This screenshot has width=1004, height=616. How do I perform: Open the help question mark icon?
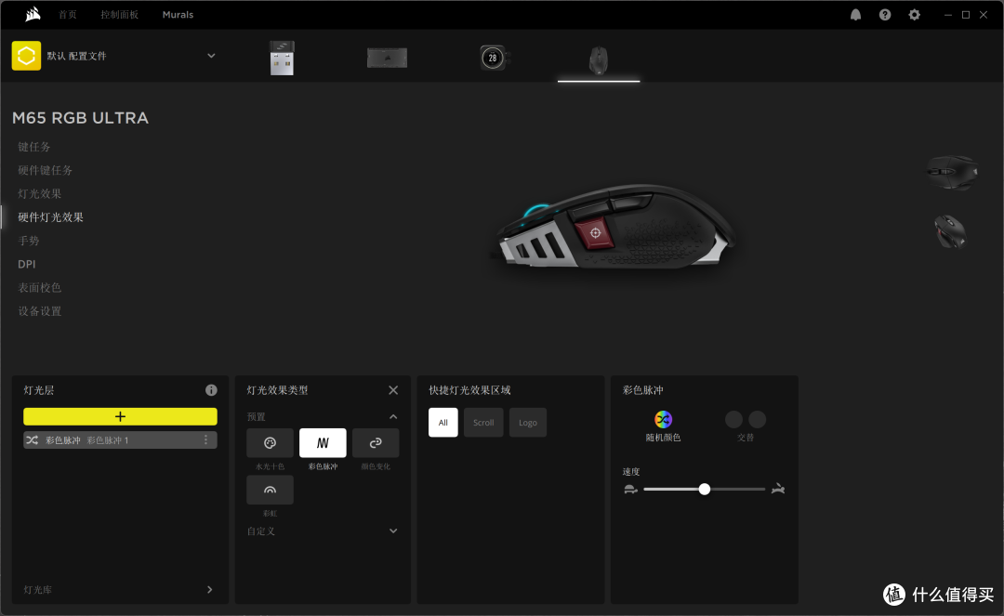click(x=885, y=15)
